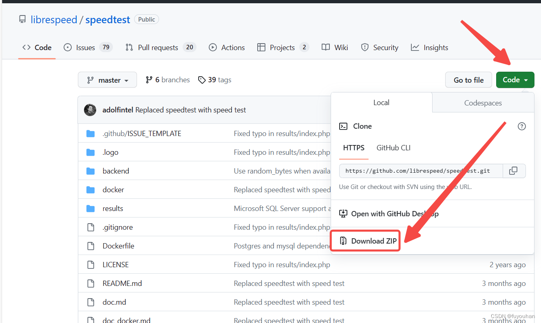The width and height of the screenshot is (541, 323).
Task: Click the file icon beside LICENSE
Action: 91,265
